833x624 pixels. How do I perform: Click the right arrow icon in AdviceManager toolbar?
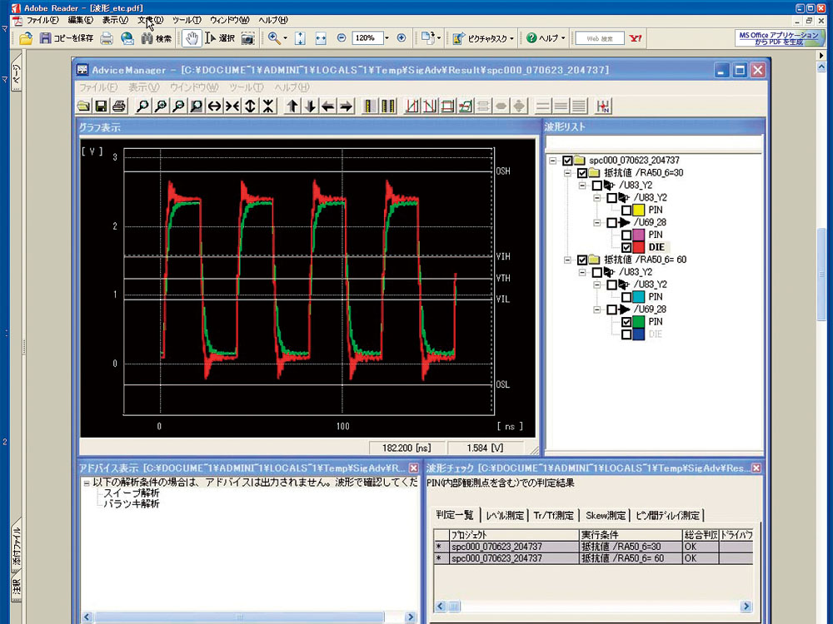point(347,106)
